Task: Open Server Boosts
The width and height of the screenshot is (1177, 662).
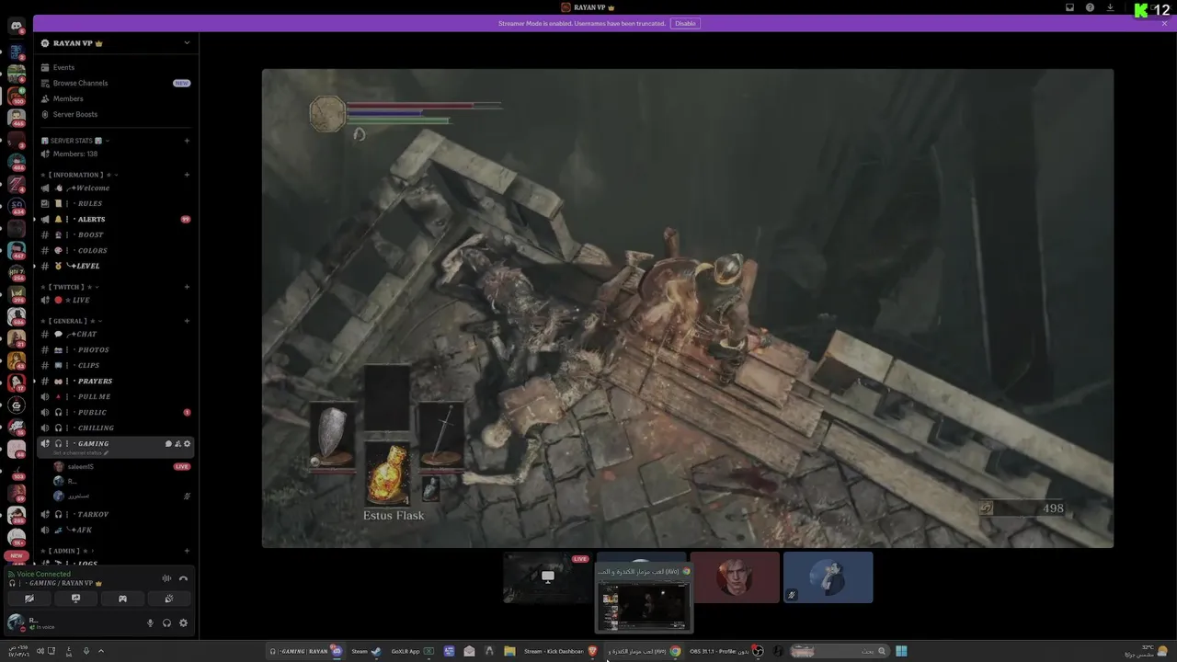Action: [x=115, y=114]
